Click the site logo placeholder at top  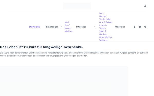tap(77, 6)
